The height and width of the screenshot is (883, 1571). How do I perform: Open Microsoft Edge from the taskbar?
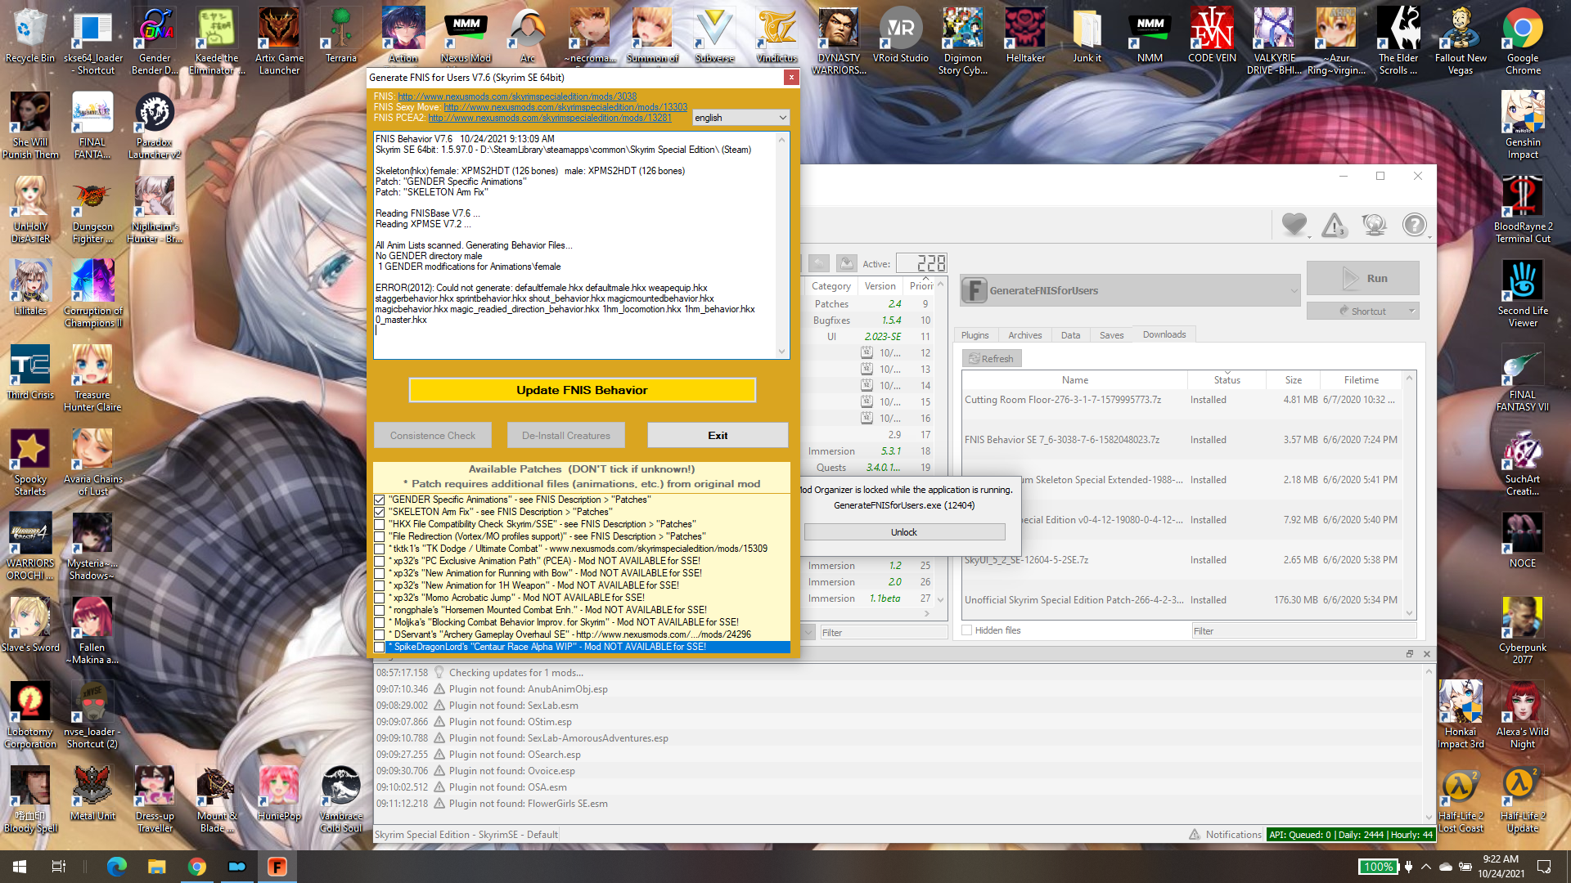116,867
